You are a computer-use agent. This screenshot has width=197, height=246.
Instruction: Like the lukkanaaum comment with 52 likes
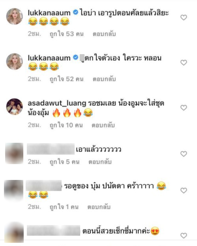pyautogui.click(x=184, y=62)
